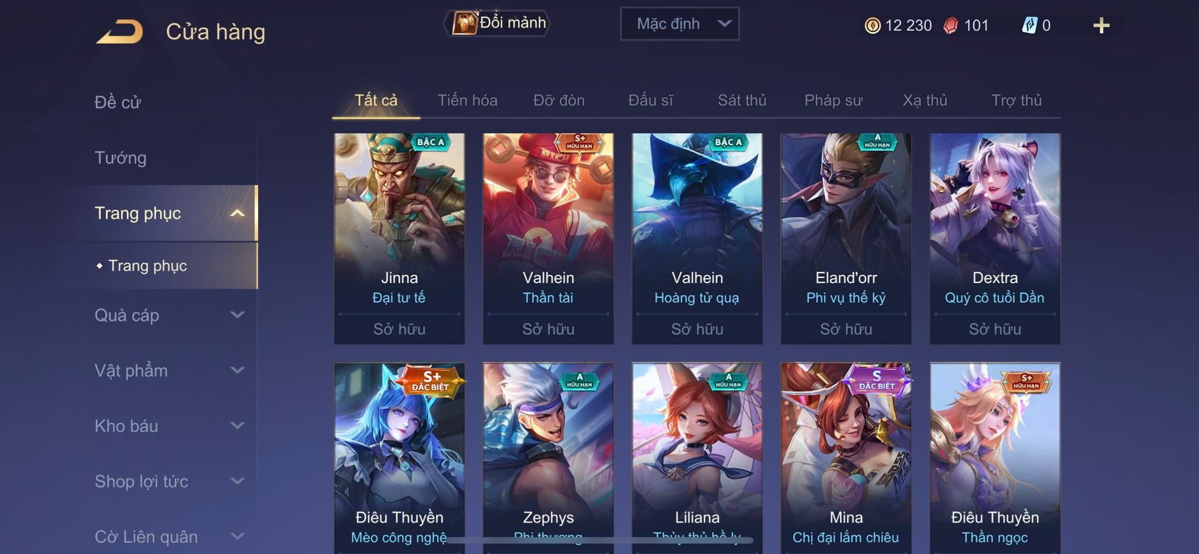Click the red ruby currency icon
The height and width of the screenshot is (554, 1199).
[x=951, y=26]
